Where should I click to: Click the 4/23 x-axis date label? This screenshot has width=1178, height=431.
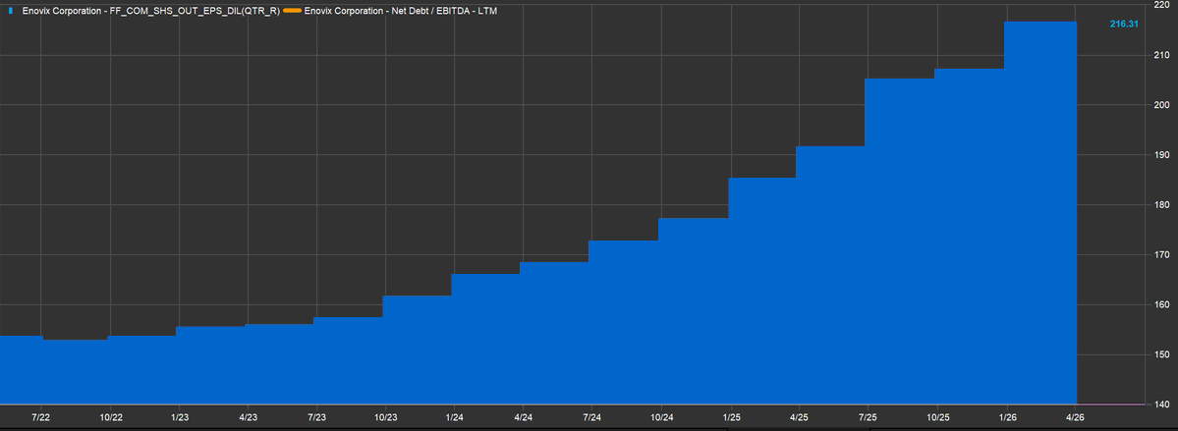tap(248, 416)
